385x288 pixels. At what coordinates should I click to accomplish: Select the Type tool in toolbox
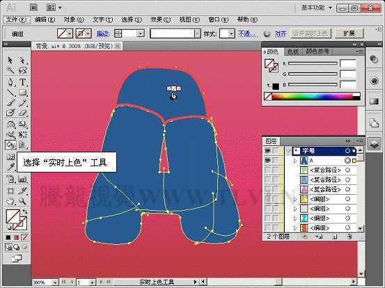click(x=22, y=82)
